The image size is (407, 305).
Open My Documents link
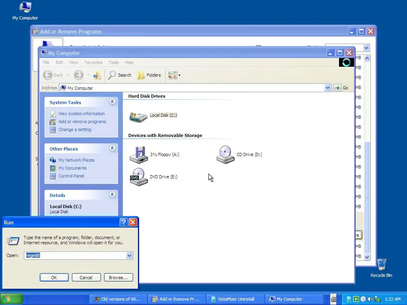pyautogui.click(x=72, y=168)
